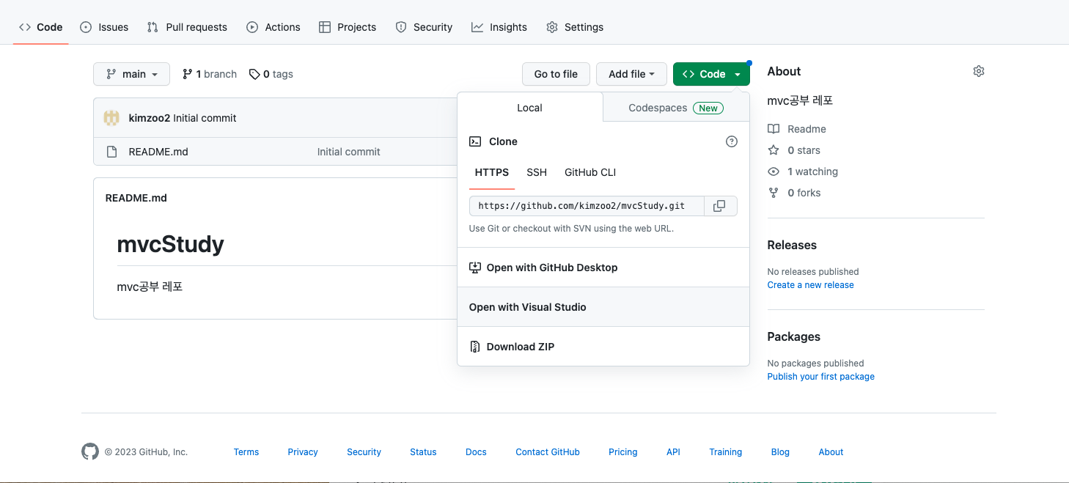Open the Releases heading link

792,245
